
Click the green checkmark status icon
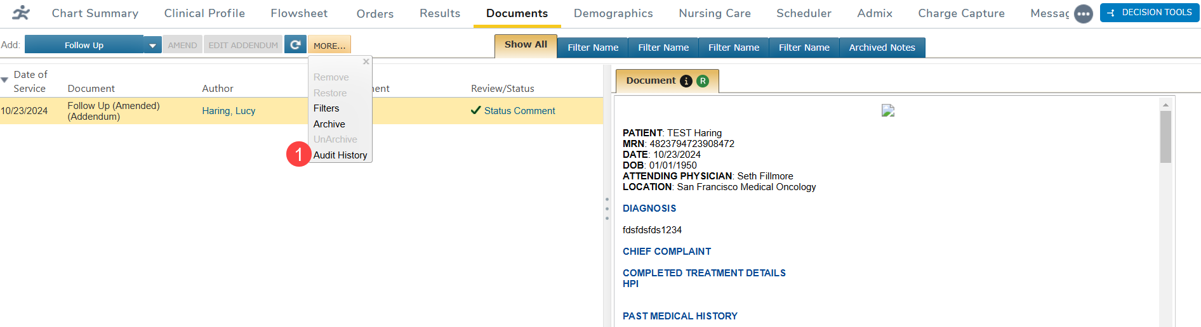(475, 110)
